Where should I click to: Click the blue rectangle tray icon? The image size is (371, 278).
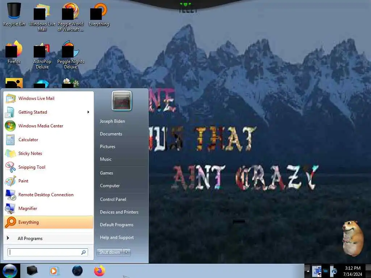click(326, 271)
